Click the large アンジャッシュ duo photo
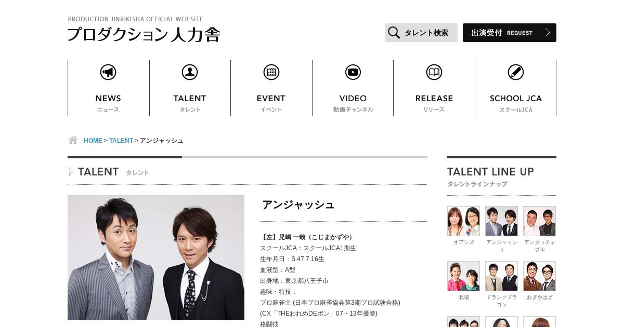624x327 pixels. coord(156,257)
